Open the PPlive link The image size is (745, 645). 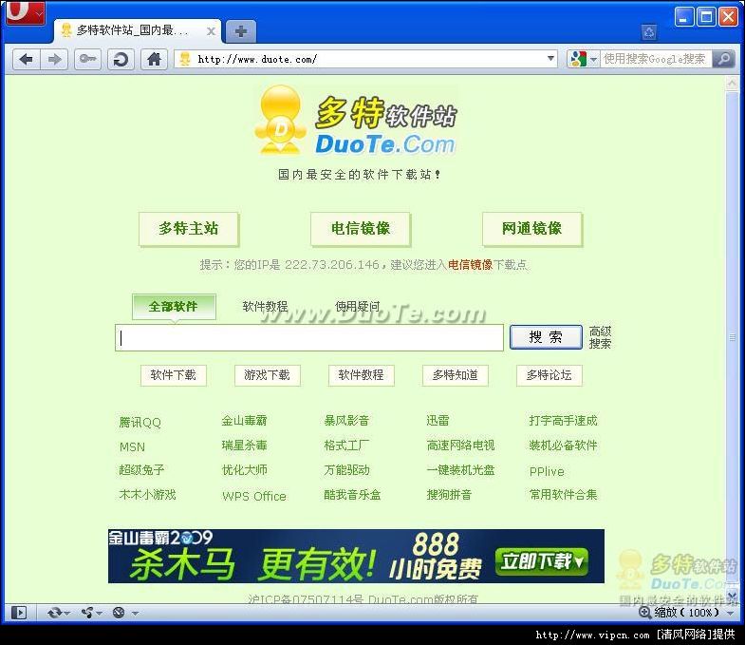[547, 471]
